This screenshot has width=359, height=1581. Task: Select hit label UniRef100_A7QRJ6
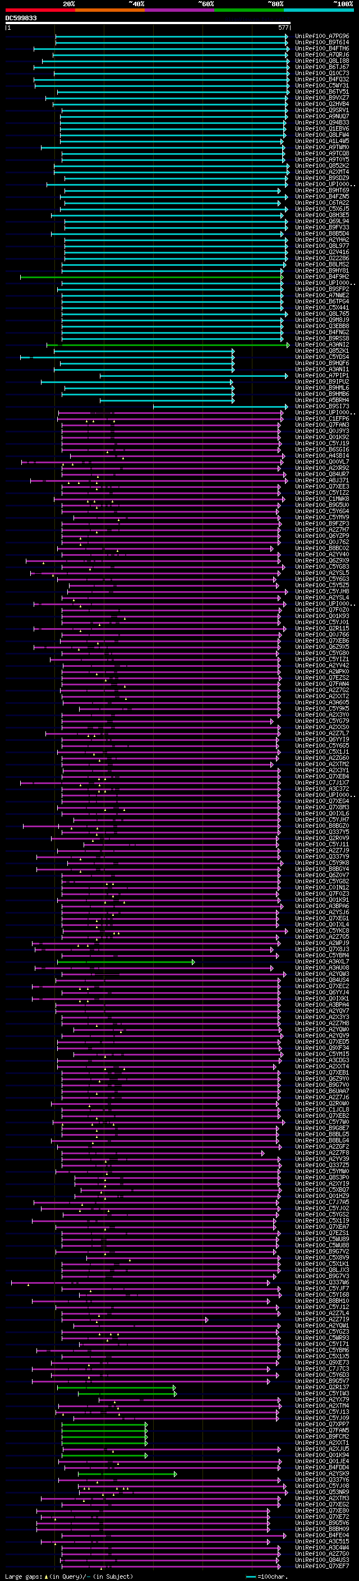click(x=322, y=54)
